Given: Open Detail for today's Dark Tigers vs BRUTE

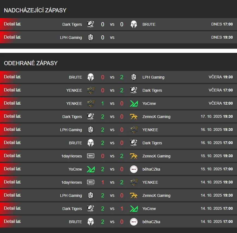Looking at the screenshot, I should point(10,24).
